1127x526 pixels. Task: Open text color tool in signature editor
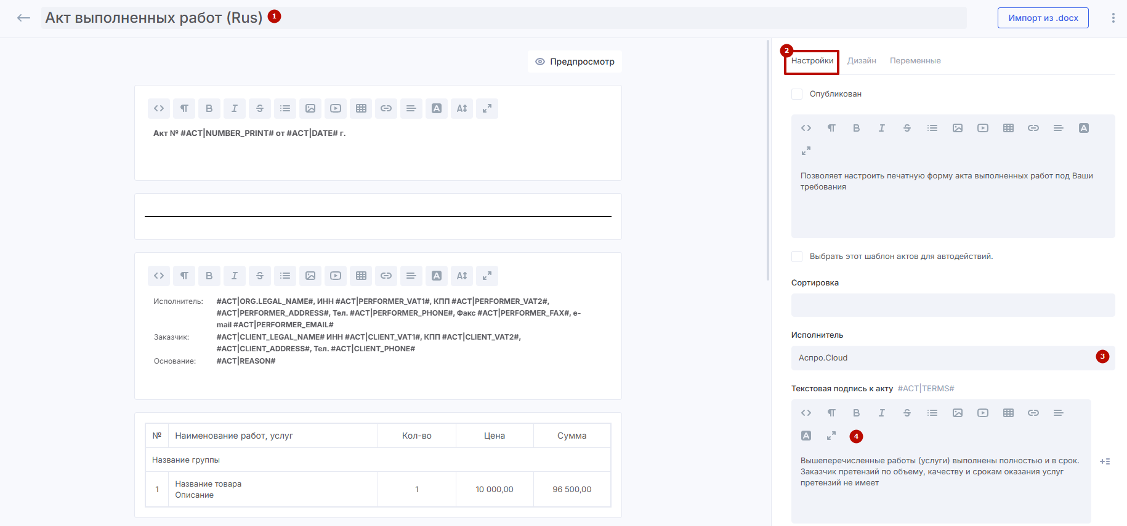(806, 436)
